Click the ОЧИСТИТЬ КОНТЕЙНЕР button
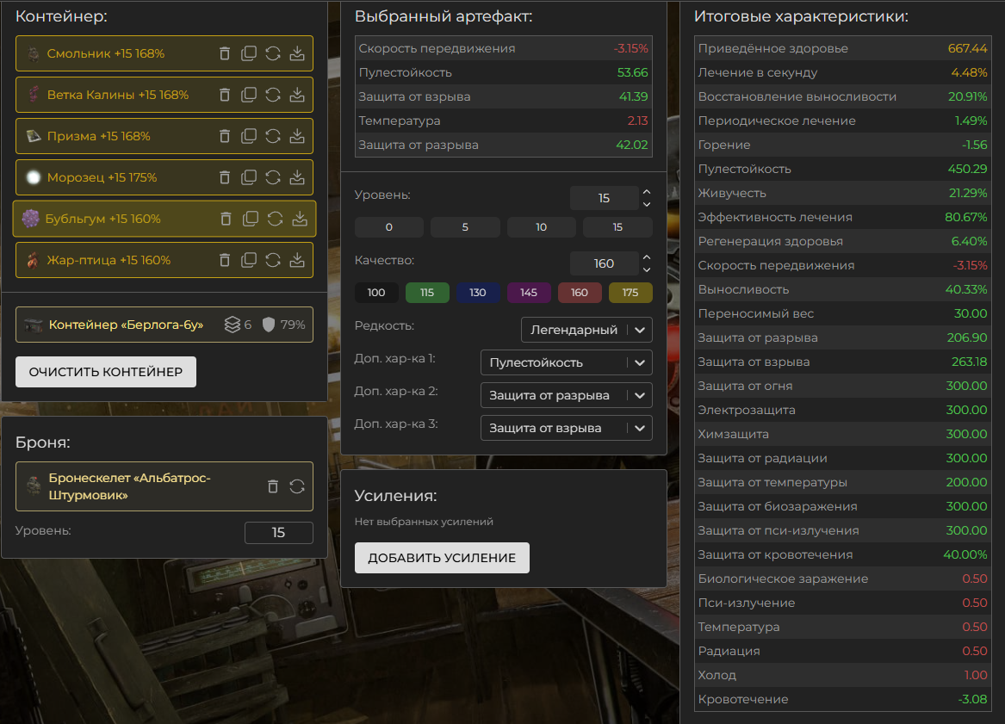The height and width of the screenshot is (724, 1005). click(x=106, y=372)
